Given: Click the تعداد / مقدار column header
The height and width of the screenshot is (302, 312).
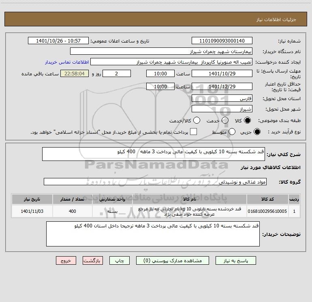Looking at the screenshot, I should (73, 199).
